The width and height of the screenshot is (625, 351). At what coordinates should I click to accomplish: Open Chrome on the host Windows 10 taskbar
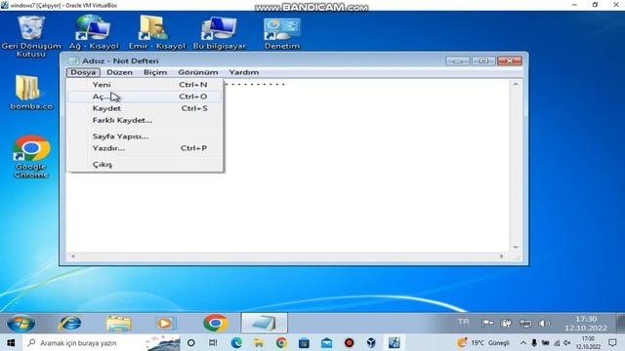pyautogui.click(x=281, y=342)
